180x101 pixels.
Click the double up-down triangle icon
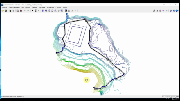click(36, 11)
